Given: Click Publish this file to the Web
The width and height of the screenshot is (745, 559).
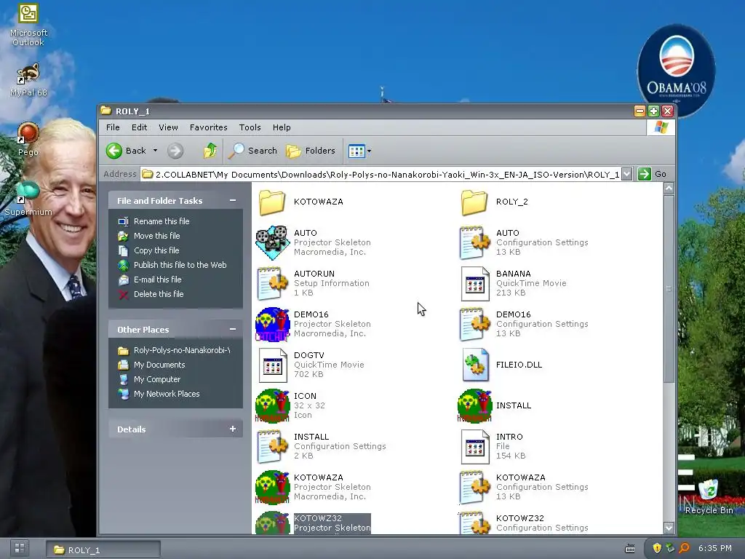Looking at the screenshot, I should [180, 265].
